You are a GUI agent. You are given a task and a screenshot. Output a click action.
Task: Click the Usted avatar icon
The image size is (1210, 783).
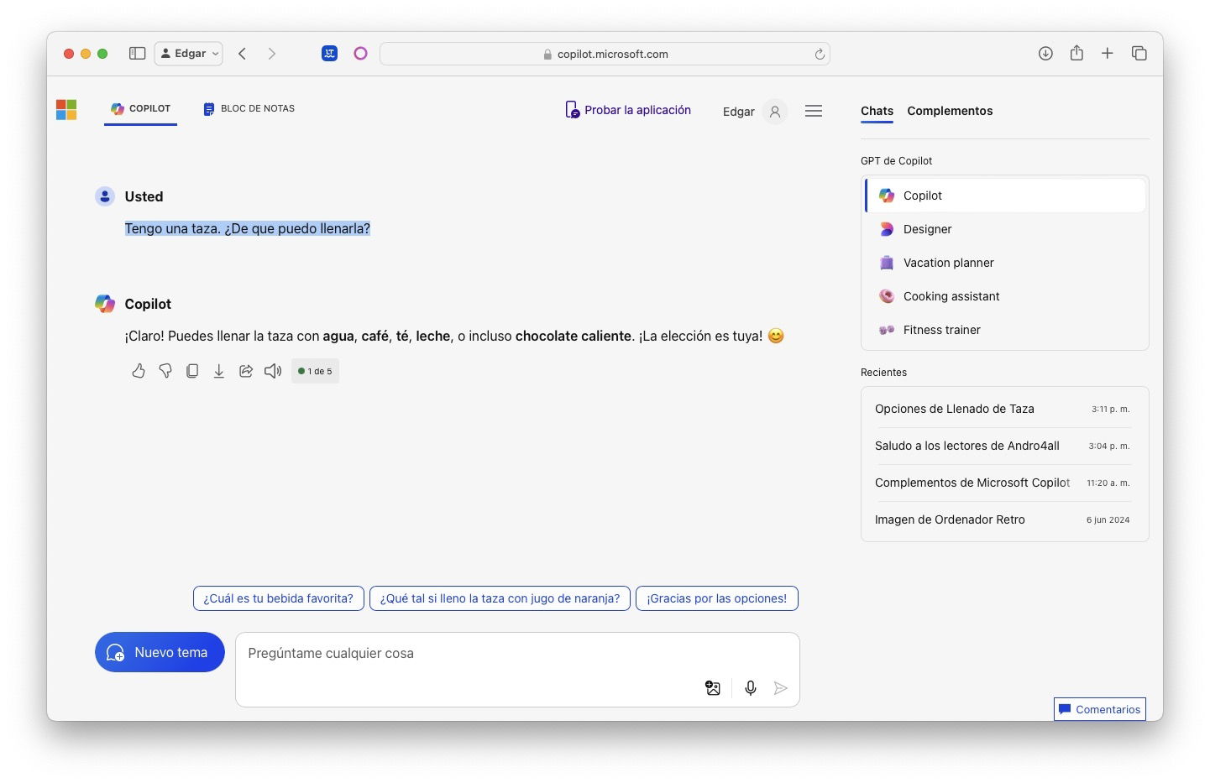[x=105, y=196]
